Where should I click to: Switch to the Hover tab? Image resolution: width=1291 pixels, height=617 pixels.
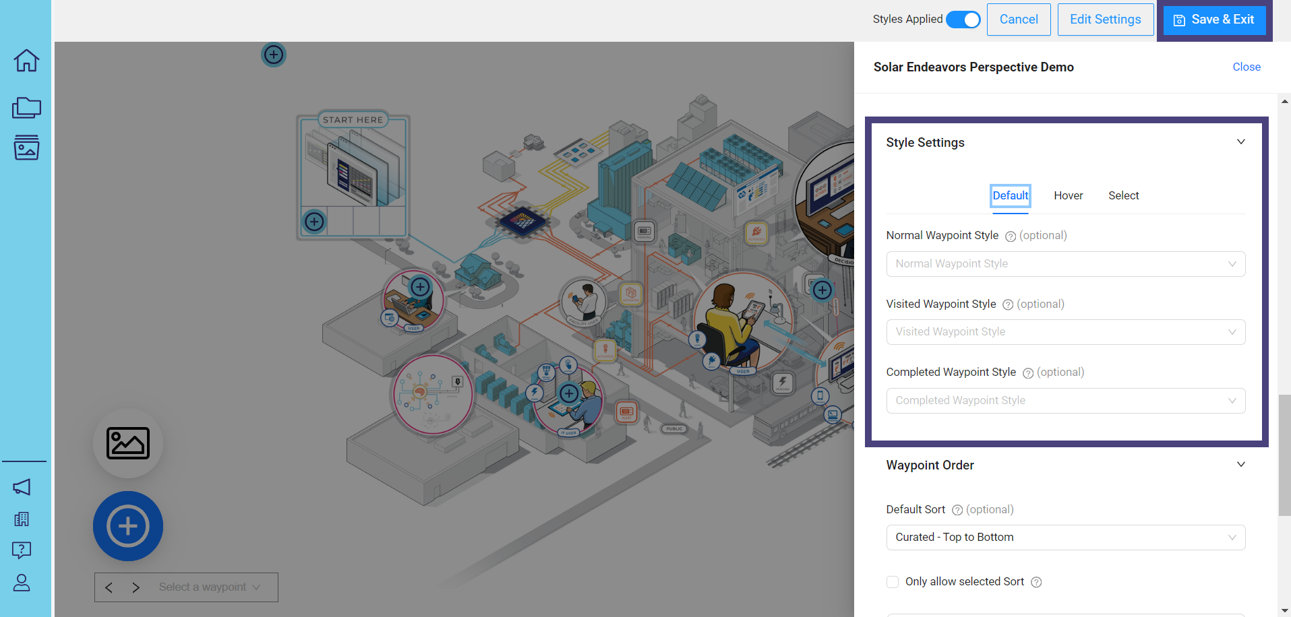1068,196
